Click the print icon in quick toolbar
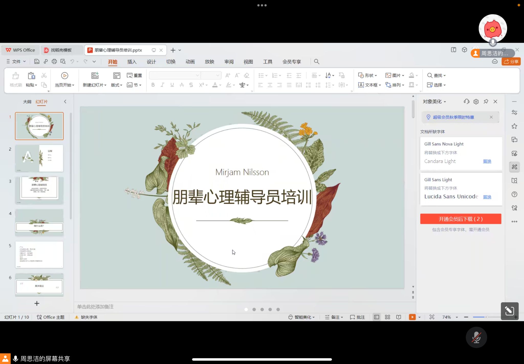The height and width of the screenshot is (364, 524). point(54,62)
